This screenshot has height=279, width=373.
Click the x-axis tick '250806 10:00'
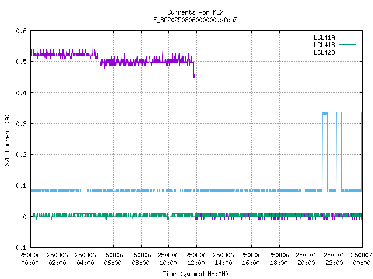click(x=168, y=259)
